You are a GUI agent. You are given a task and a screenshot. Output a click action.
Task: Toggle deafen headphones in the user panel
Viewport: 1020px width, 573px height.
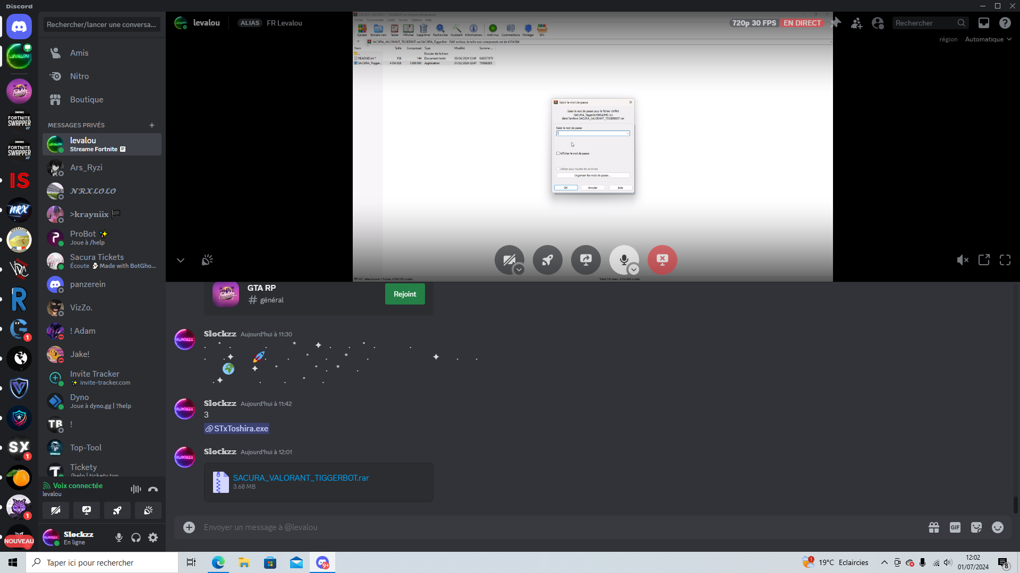tap(136, 538)
